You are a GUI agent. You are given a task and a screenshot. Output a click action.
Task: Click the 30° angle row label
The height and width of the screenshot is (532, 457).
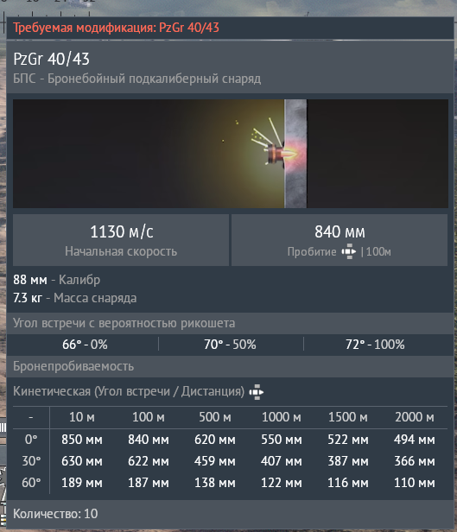pyautogui.click(x=31, y=461)
